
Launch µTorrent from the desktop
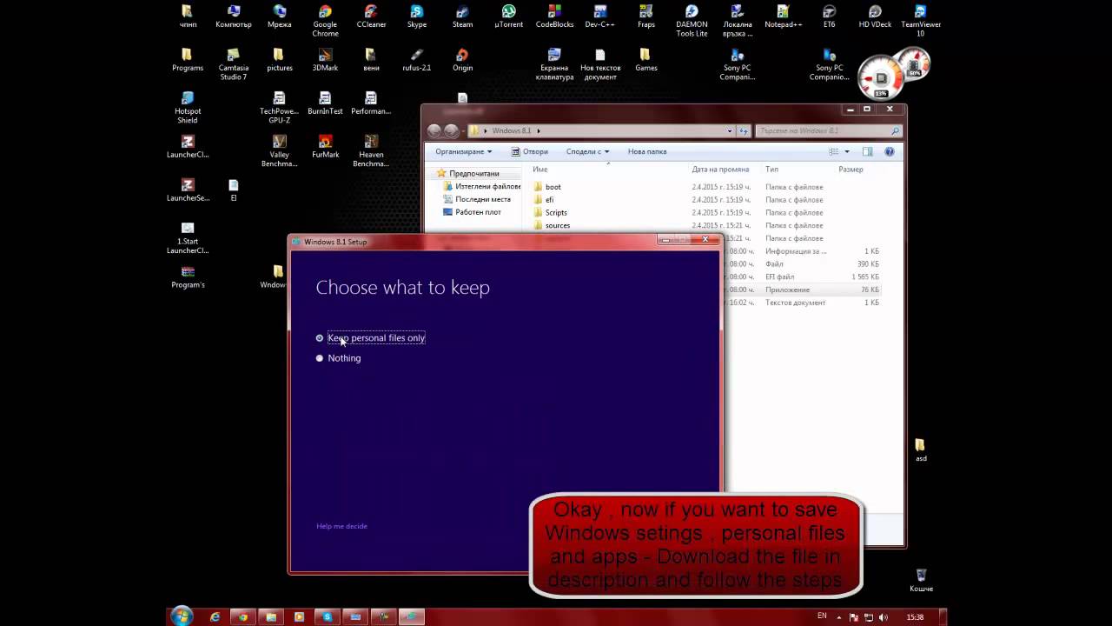click(508, 17)
